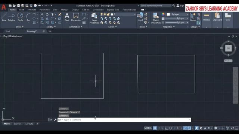
Task: Expand the Block panel
Action: [x=143, y=27]
